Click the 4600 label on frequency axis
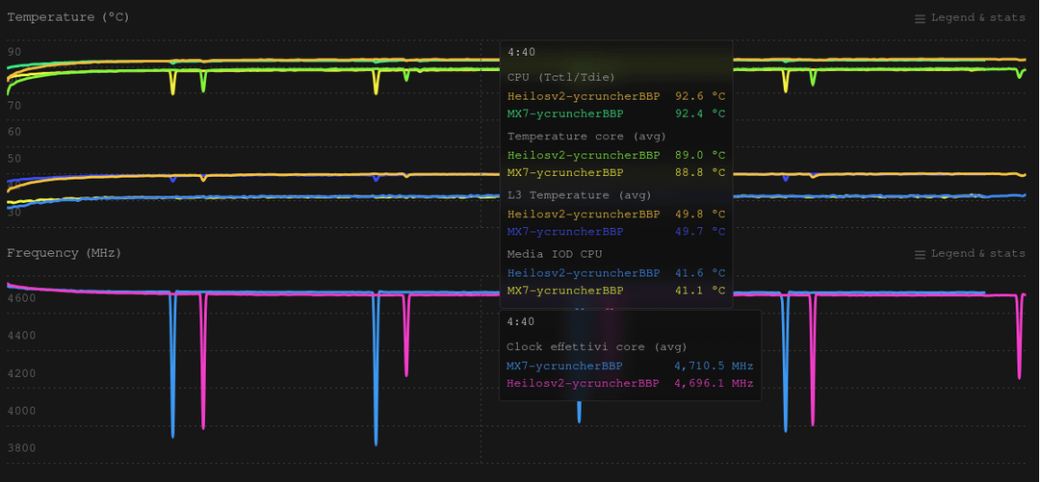 [21, 298]
